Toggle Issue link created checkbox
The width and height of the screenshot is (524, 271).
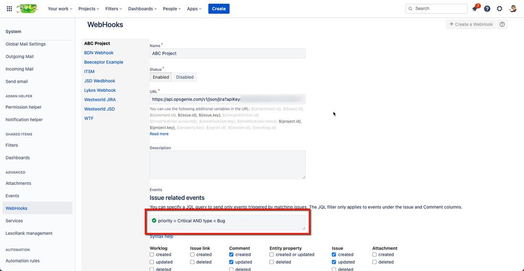pos(193,255)
